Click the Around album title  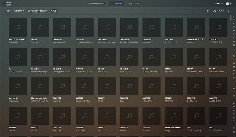56,101
